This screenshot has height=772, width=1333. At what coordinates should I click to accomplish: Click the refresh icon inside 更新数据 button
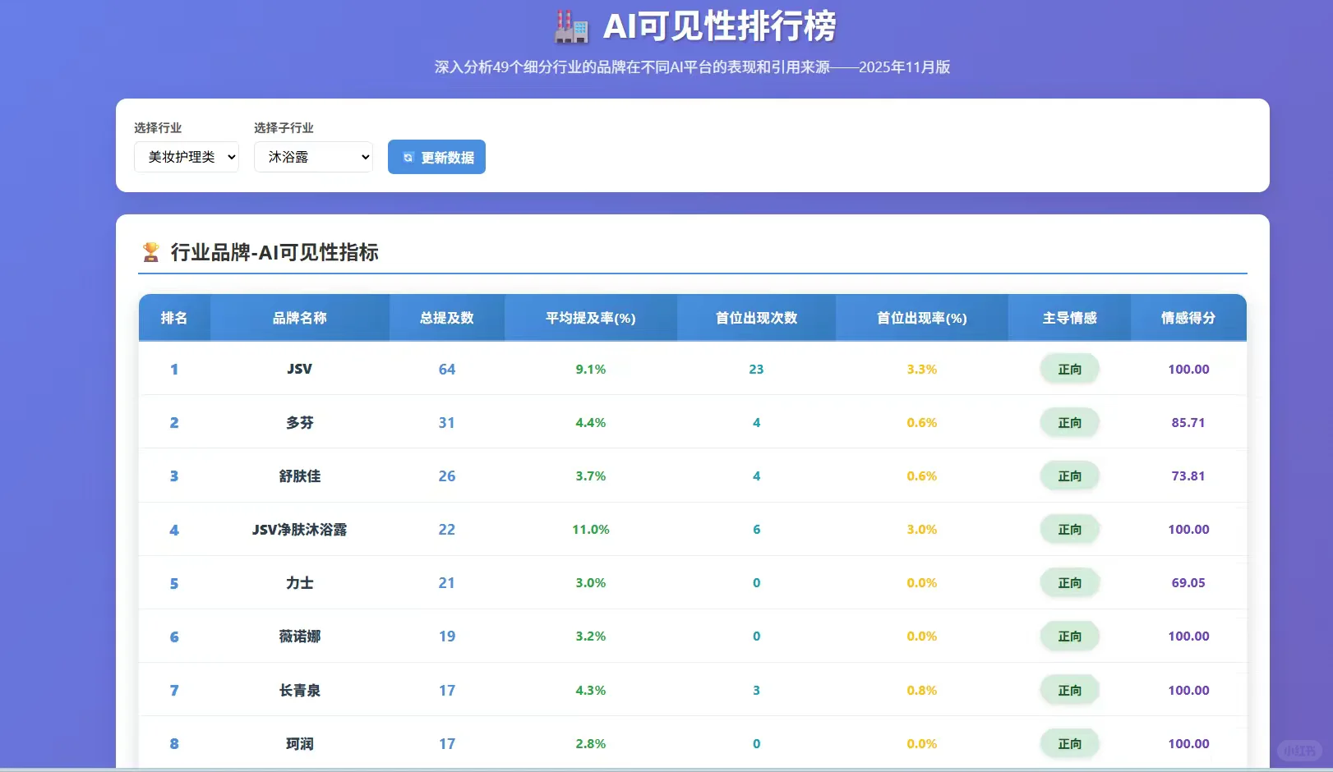coord(408,157)
